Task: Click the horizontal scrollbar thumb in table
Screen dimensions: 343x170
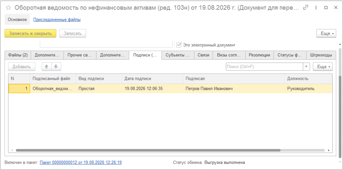Action: (148, 150)
